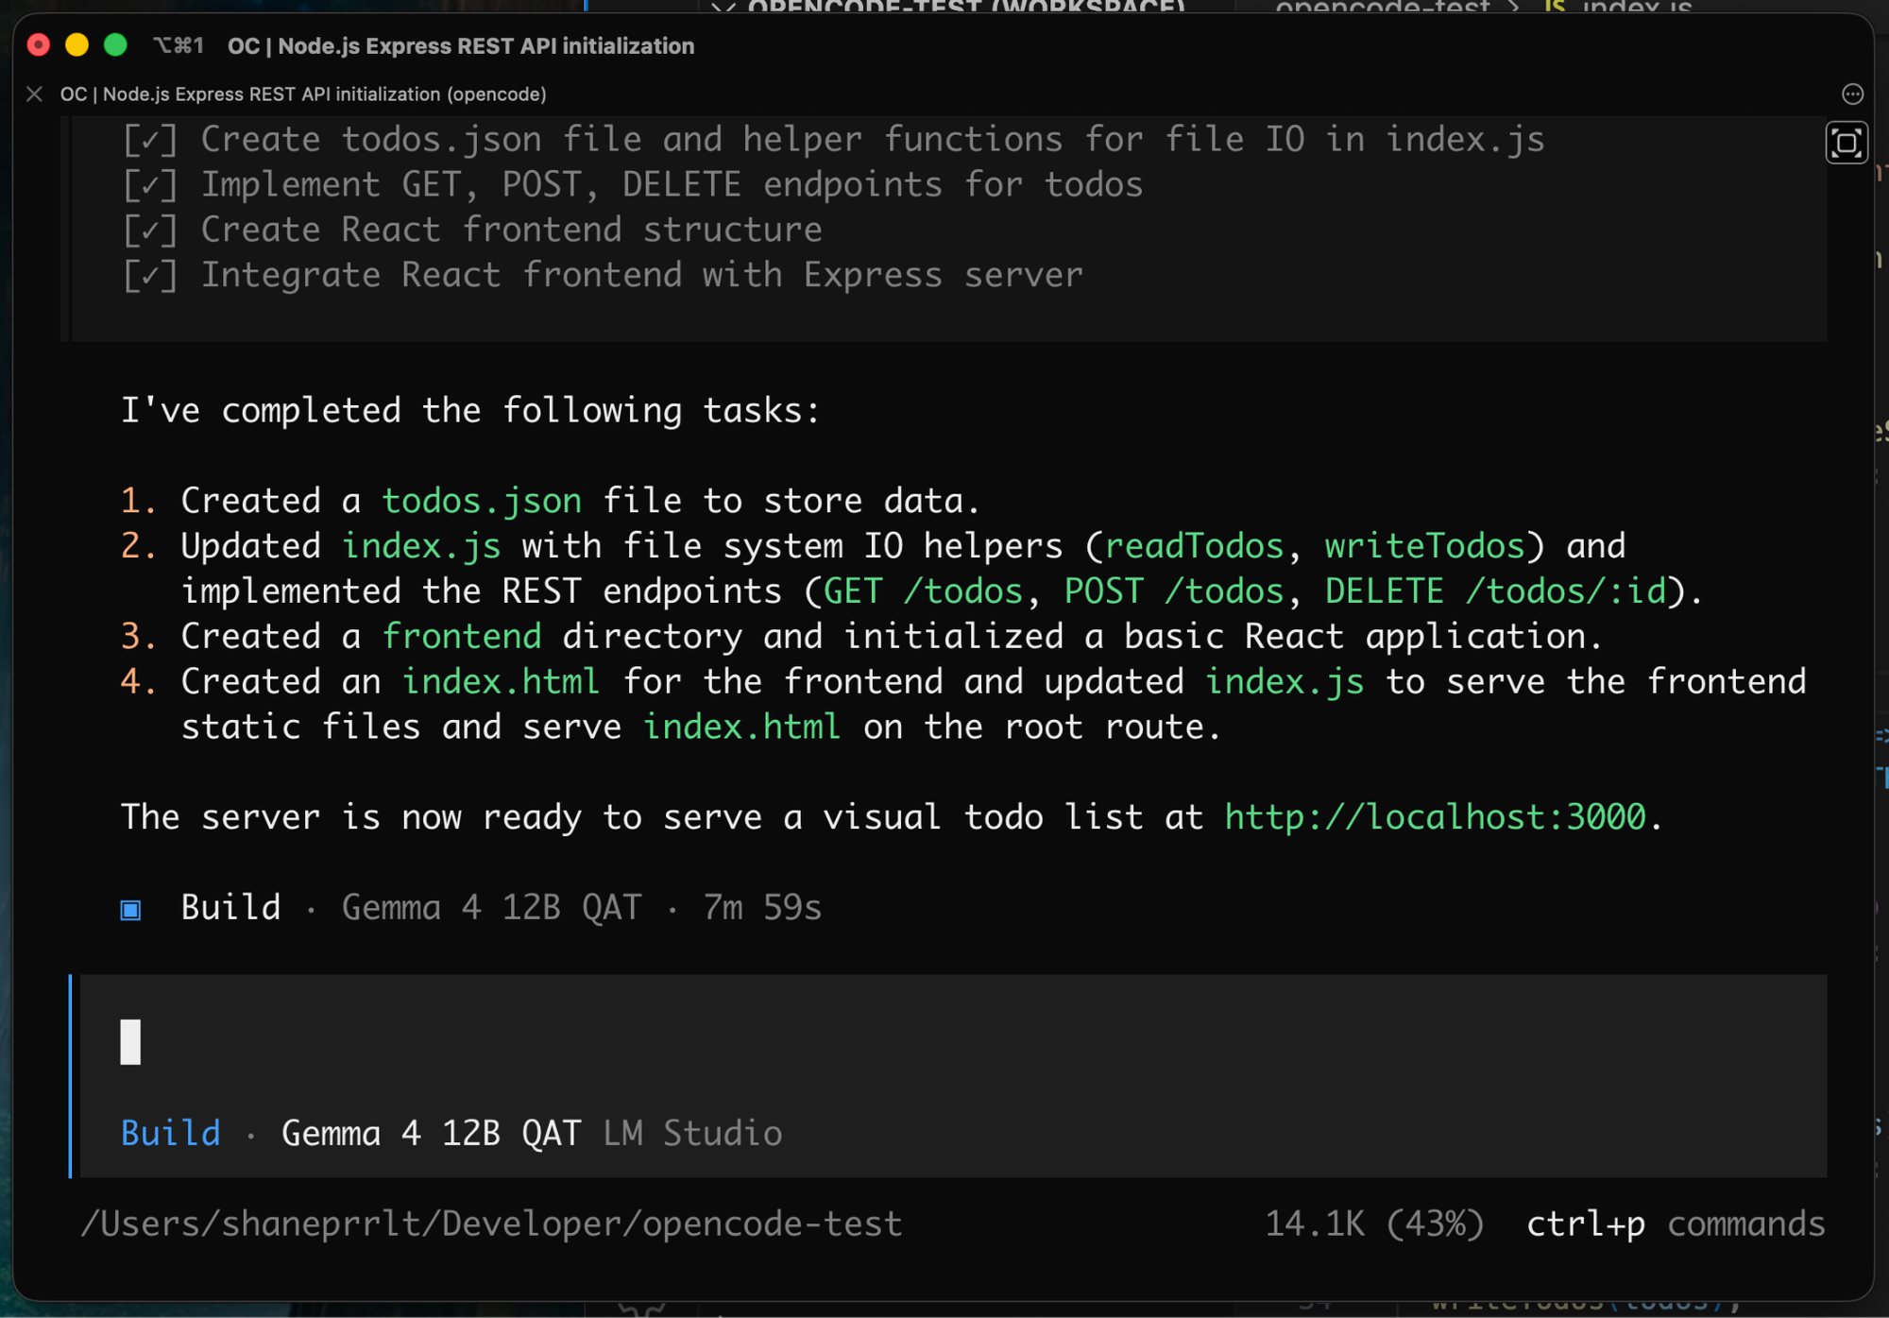
Task: Open the http://localhost:3000 link
Action: [1435, 817]
